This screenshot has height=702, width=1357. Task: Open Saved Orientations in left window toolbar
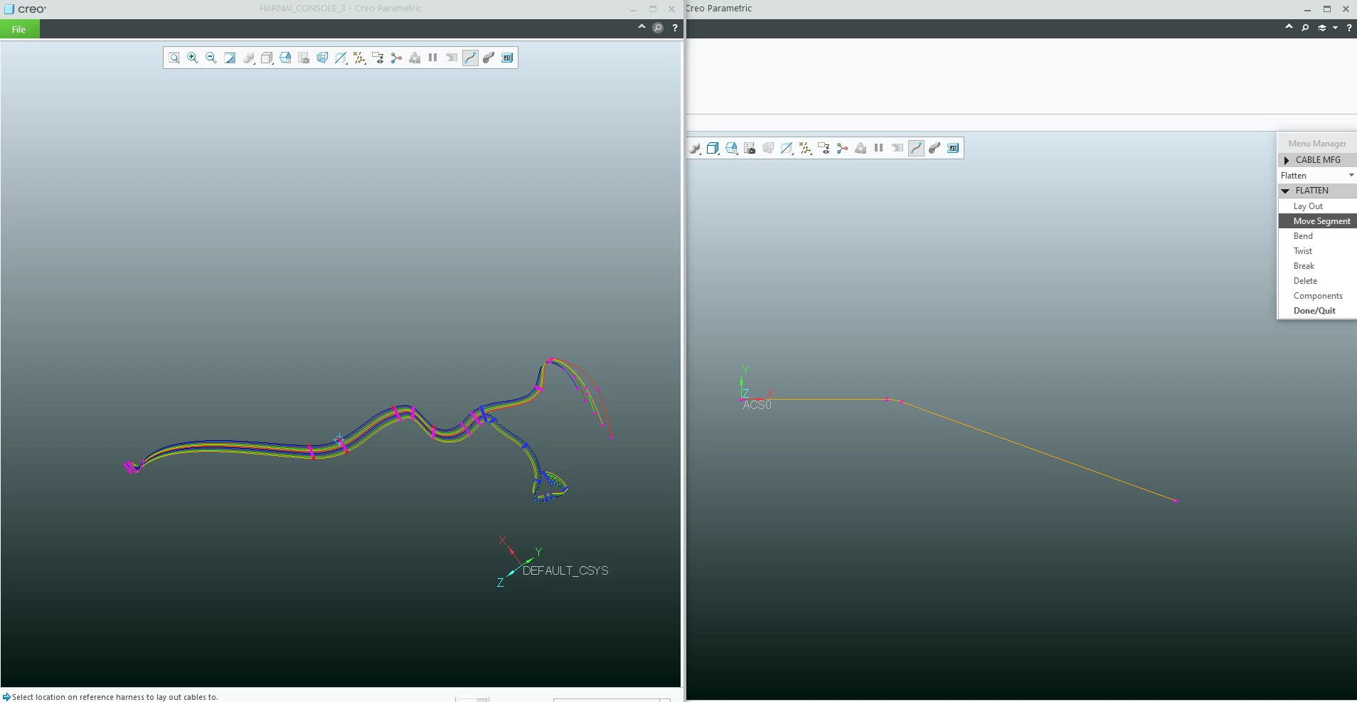285,58
